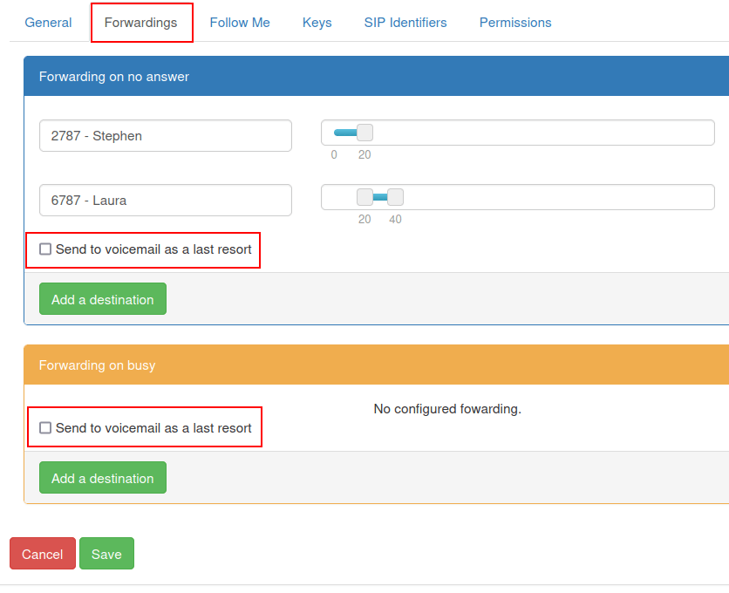The height and width of the screenshot is (593, 729).
Task: Switch to the General tab
Action: (x=48, y=22)
